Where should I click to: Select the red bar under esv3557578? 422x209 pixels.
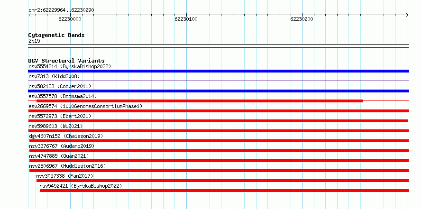coord(200,101)
